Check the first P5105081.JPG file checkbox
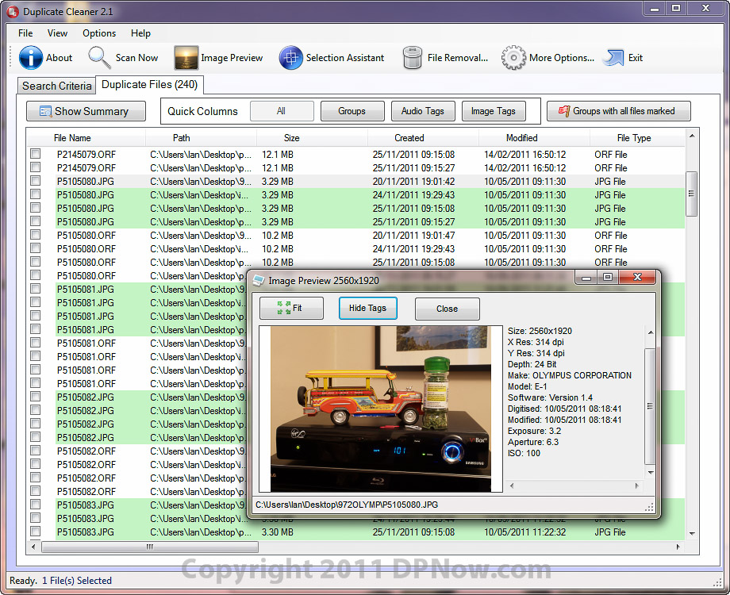This screenshot has width=730, height=595. 35,290
